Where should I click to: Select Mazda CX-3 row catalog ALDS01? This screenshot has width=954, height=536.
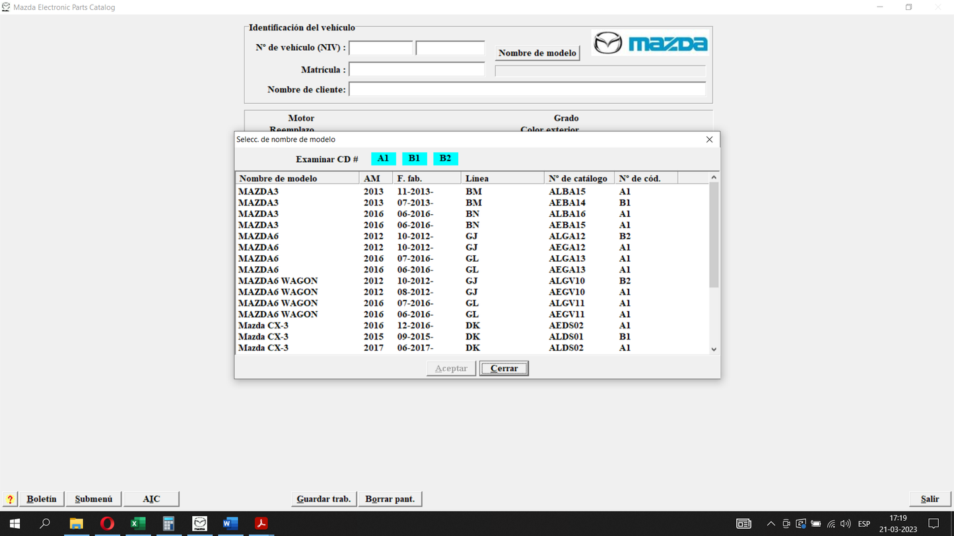point(472,337)
